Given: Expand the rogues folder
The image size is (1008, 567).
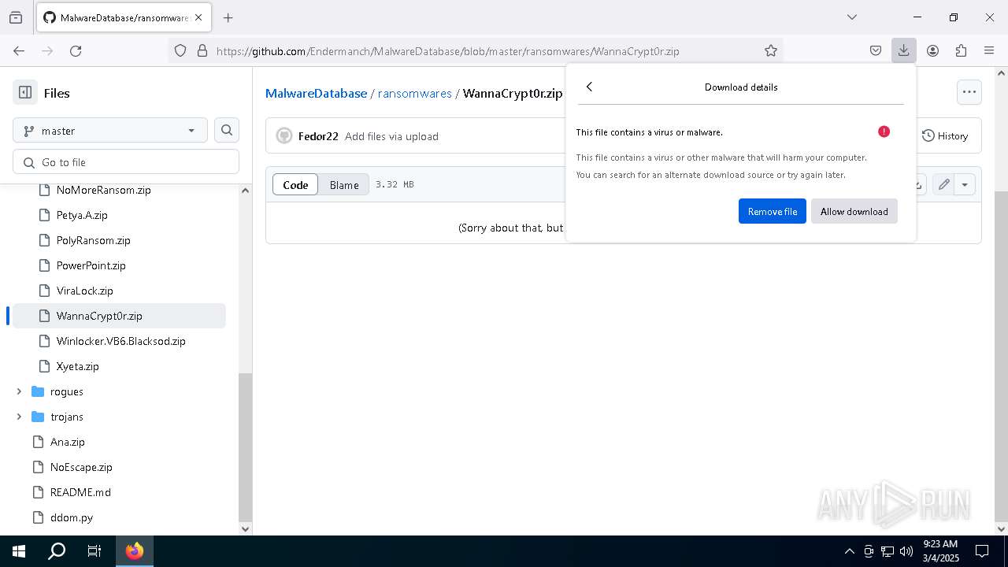Looking at the screenshot, I should click(x=19, y=391).
